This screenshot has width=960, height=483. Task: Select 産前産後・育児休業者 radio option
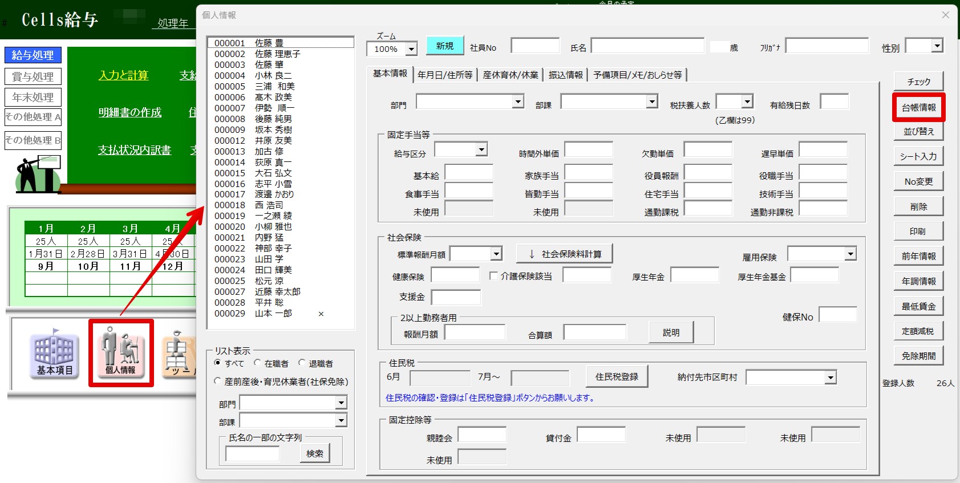(x=217, y=381)
